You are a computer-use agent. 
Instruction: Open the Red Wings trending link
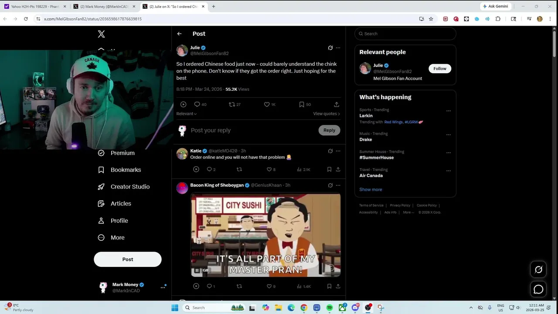(393, 122)
